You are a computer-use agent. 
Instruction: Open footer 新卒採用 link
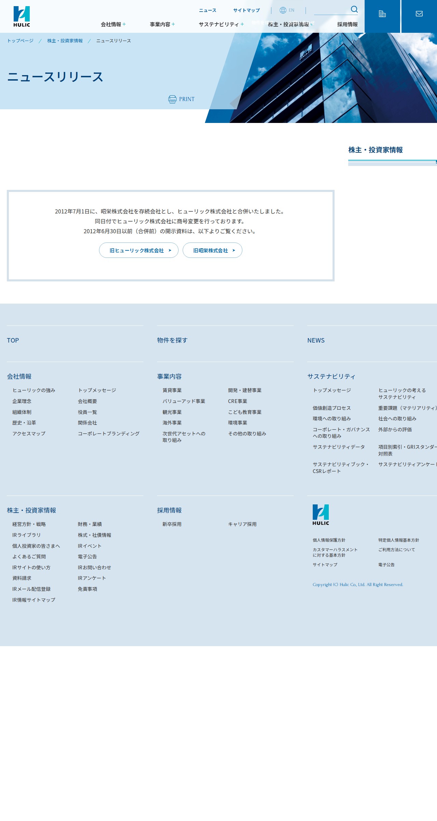(172, 524)
